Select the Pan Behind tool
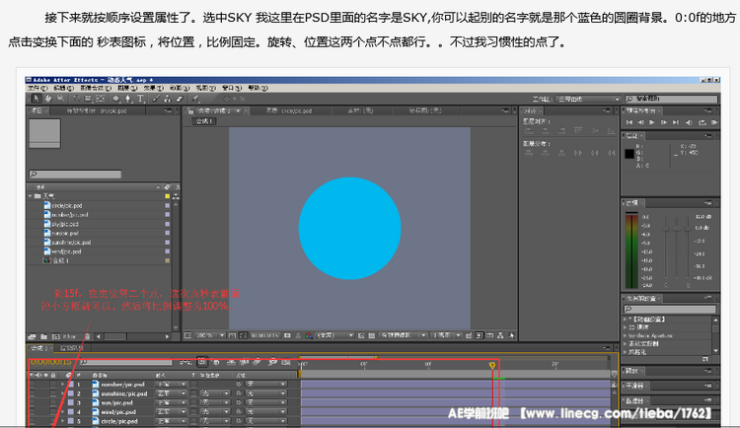This screenshot has width=740, height=428. [100, 99]
